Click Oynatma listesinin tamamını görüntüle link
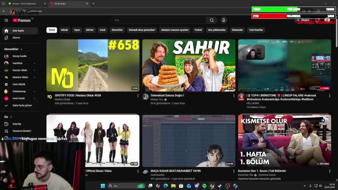This screenshot has height=190, width=338. click(x=259, y=179)
